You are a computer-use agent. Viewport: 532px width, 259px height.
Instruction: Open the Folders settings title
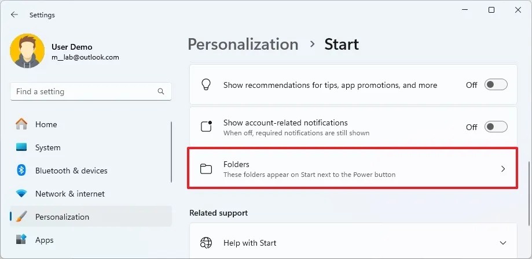(236, 164)
